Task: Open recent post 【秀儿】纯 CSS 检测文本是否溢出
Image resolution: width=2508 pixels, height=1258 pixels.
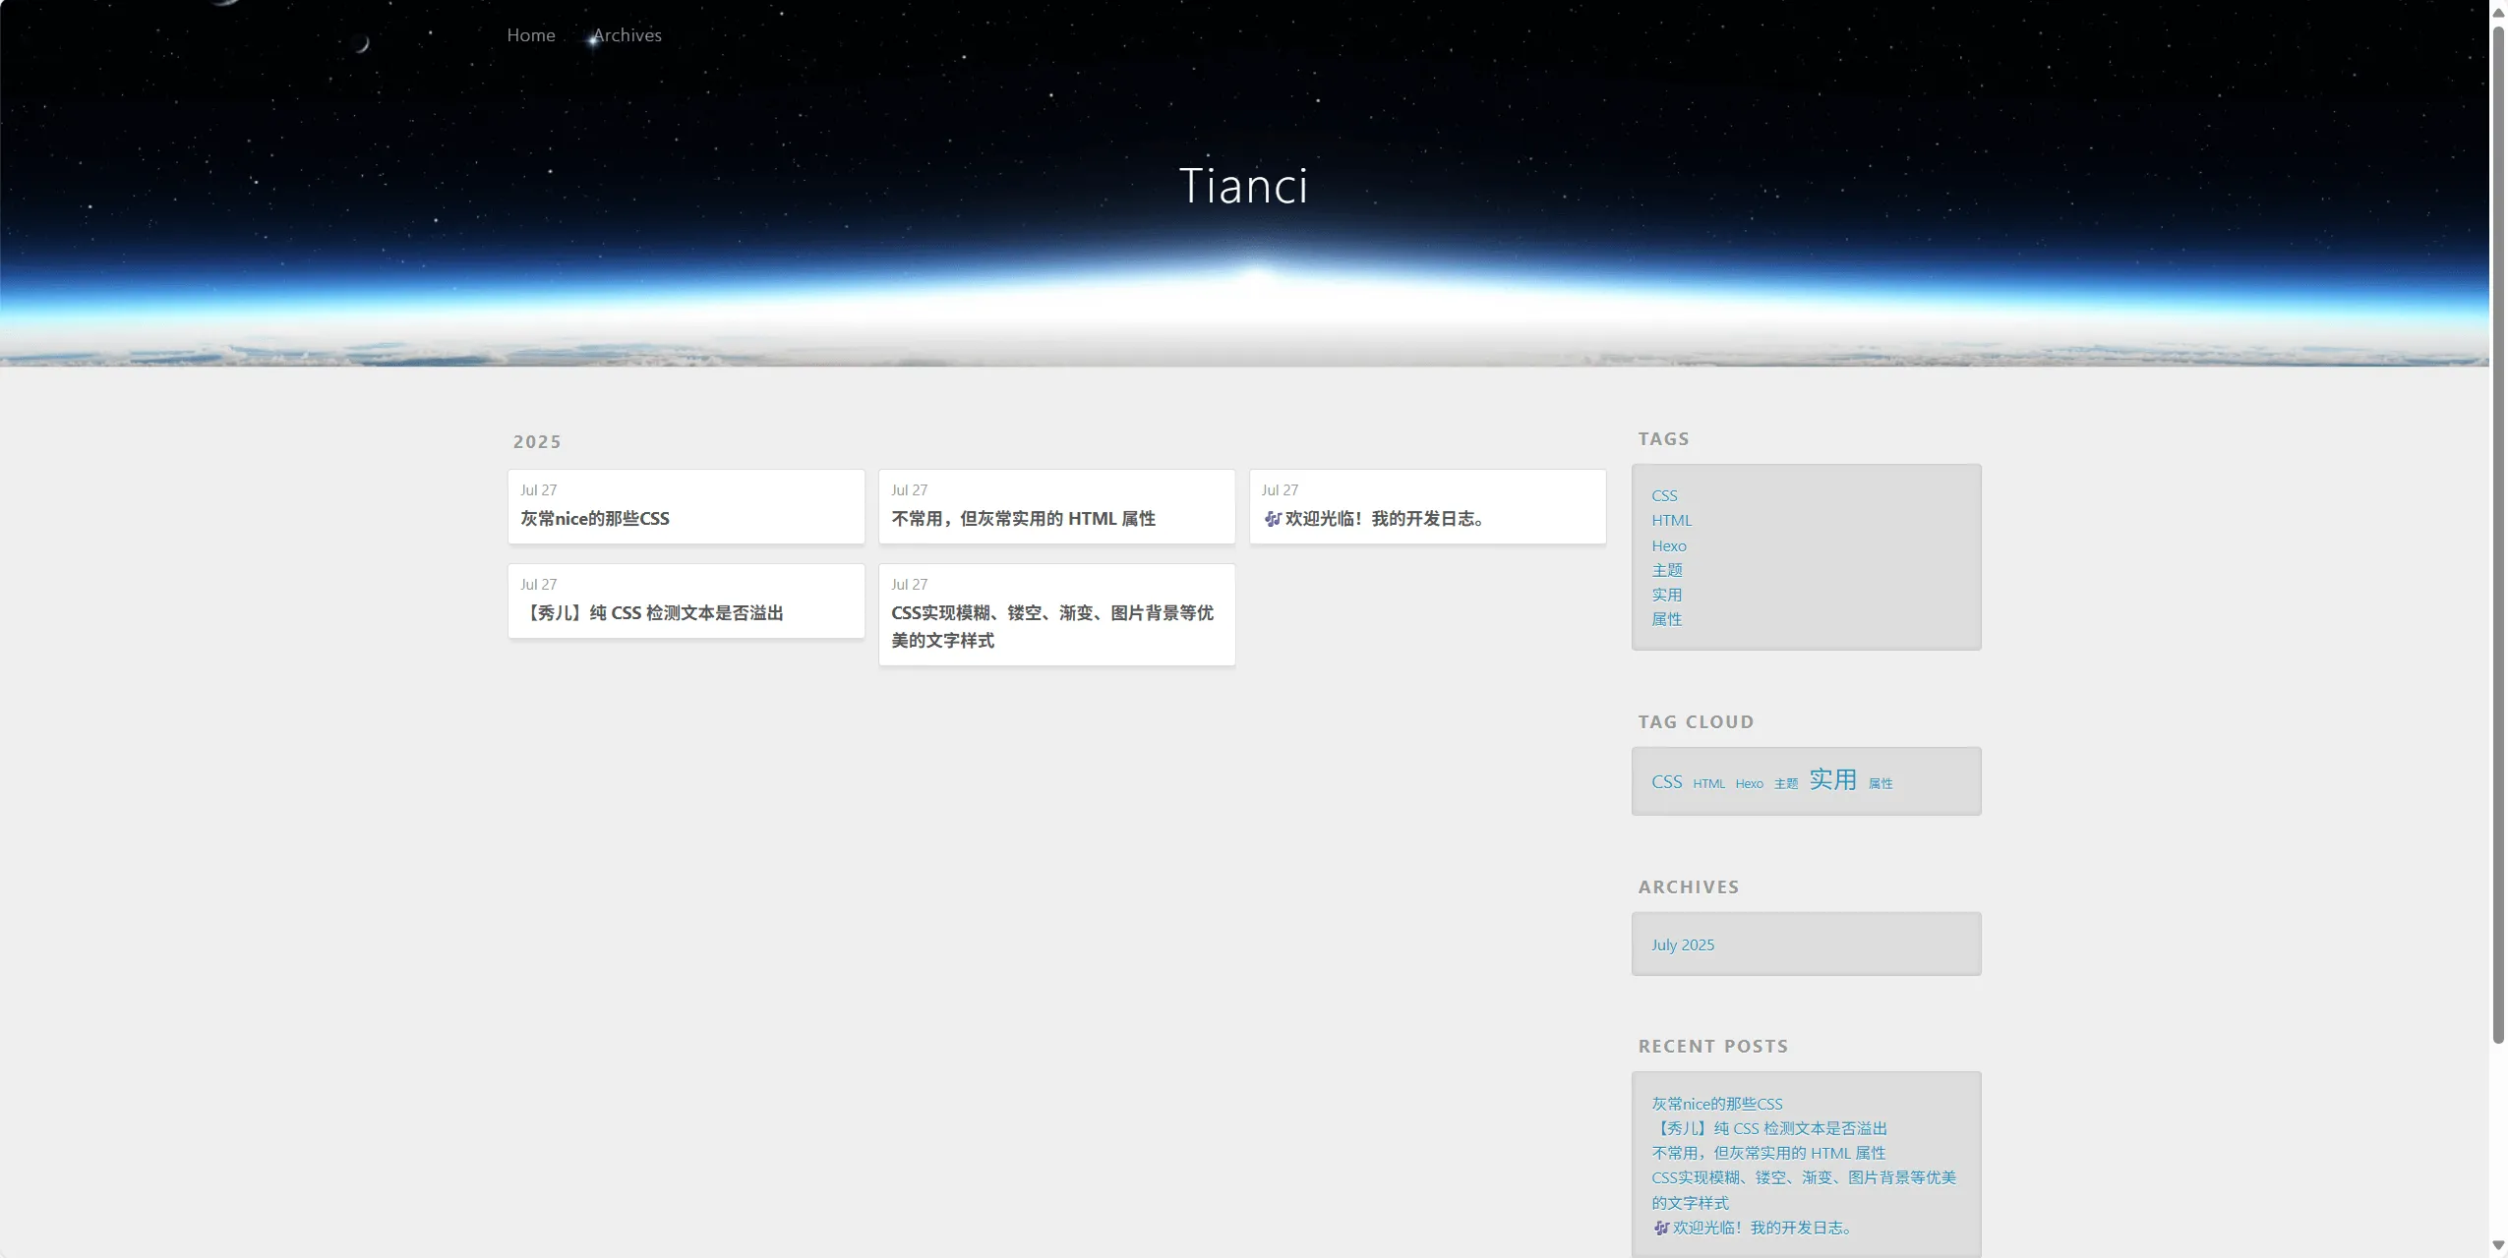Action: click(x=1769, y=1128)
